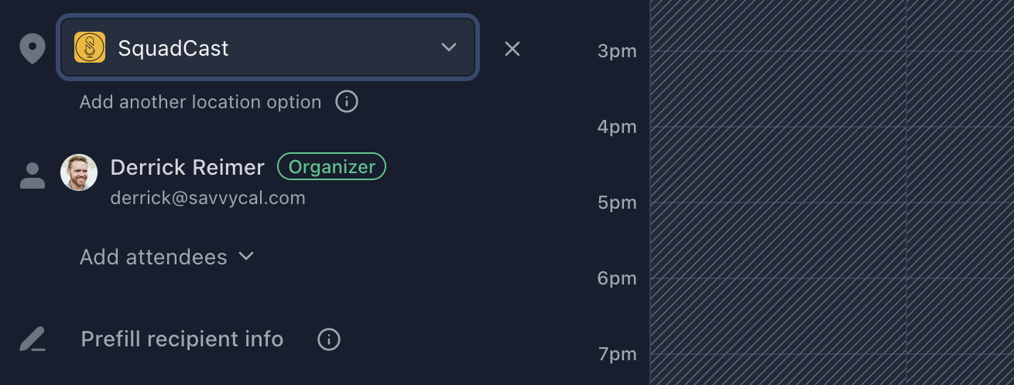Remove the SquadCast location with the X

[512, 49]
